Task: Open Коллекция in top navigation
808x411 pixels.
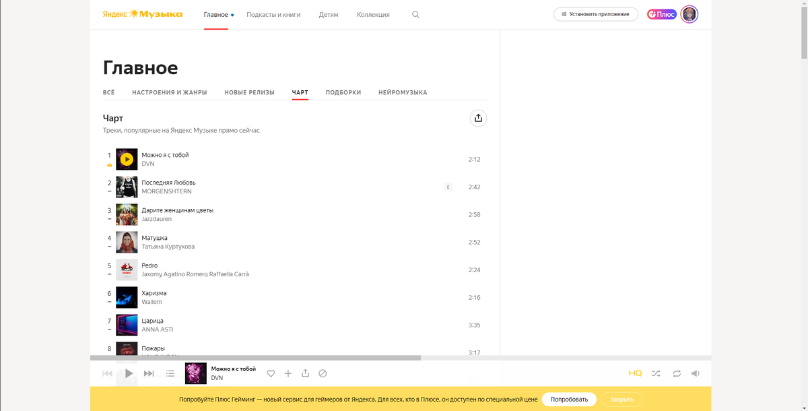Action: (x=373, y=14)
